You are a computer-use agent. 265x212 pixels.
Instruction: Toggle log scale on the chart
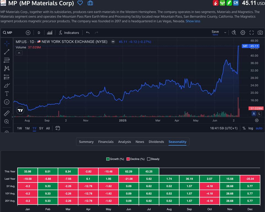point(251,128)
